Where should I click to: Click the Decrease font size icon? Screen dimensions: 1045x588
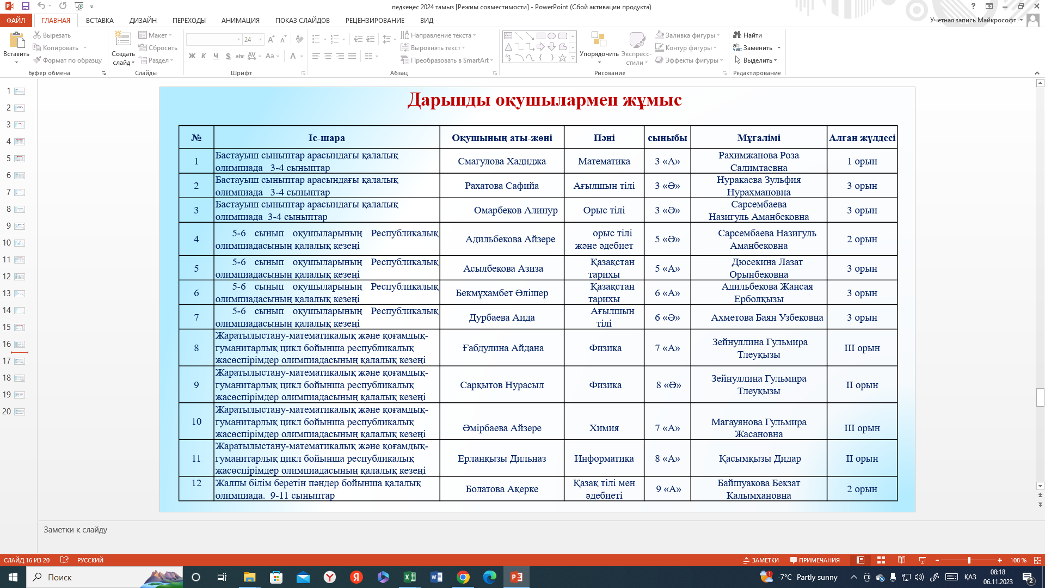pyautogui.click(x=283, y=39)
